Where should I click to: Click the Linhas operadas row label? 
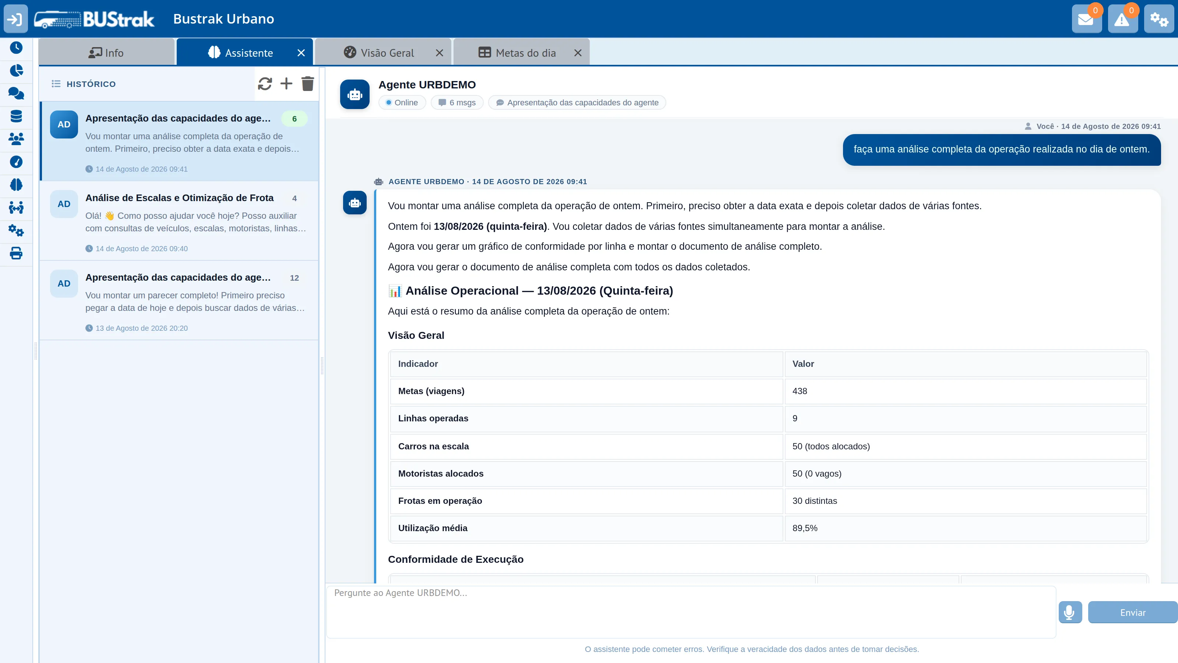click(x=433, y=418)
